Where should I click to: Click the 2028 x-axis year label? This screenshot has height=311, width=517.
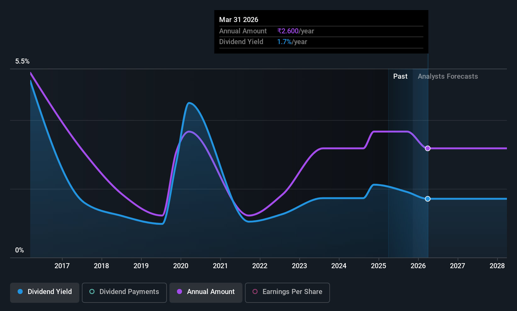(x=497, y=266)
